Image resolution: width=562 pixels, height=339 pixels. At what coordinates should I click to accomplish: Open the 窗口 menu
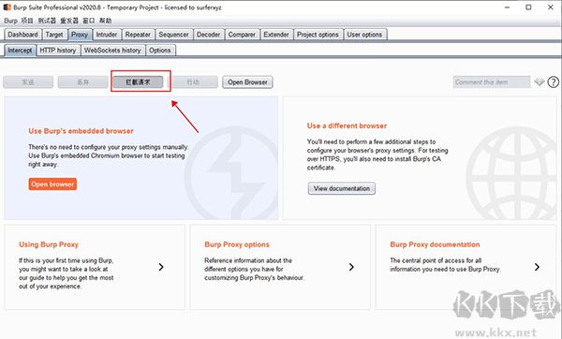[x=89, y=21]
